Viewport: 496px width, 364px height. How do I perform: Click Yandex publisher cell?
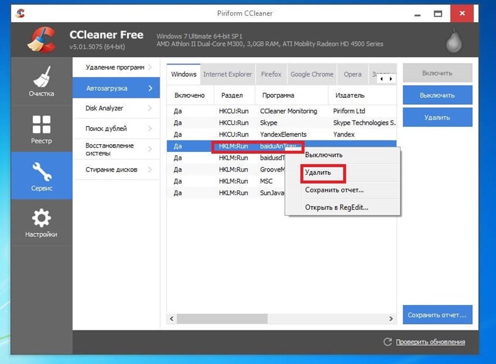pos(344,134)
